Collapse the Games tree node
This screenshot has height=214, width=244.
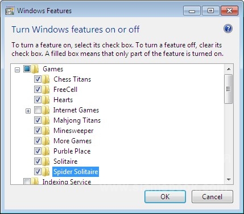pyautogui.click(x=17, y=70)
